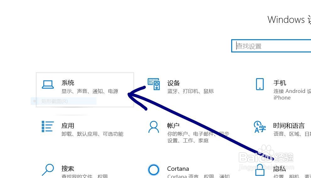Select the 搜索 title text

pos(68,169)
